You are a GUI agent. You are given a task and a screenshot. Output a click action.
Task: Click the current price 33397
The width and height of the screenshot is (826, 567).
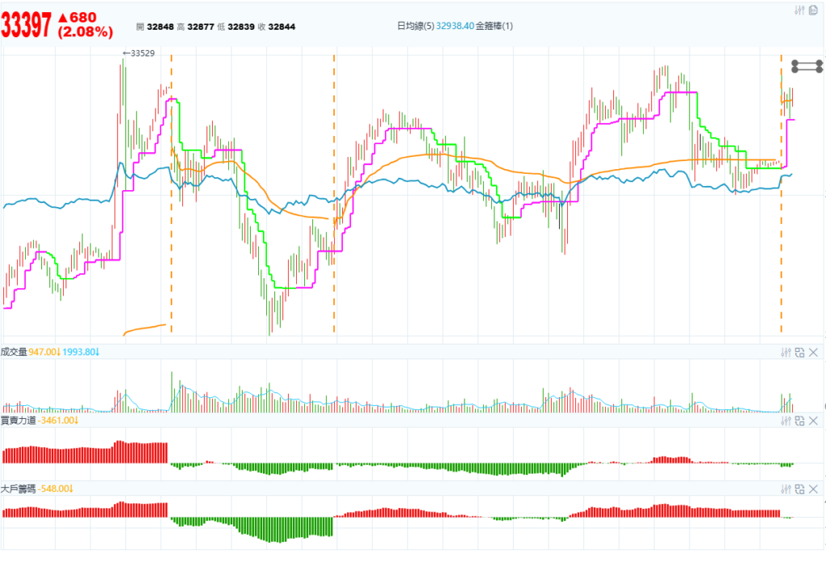point(26,26)
